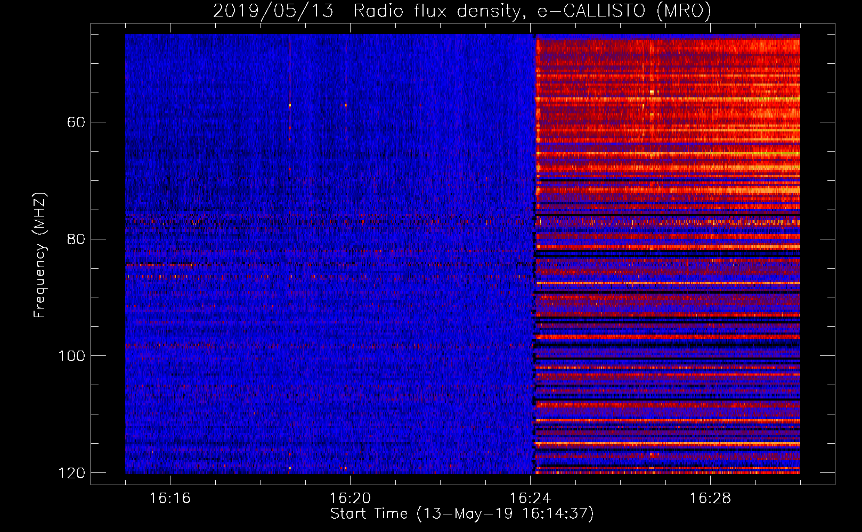The image size is (862, 532).
Task: Click the plot title "2019/05/13 Radio flux density, e-CALLISTO (MRO)"
Action: [462, 11]
